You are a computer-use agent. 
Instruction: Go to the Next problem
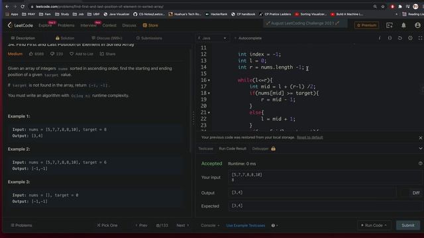pos(183,225)
